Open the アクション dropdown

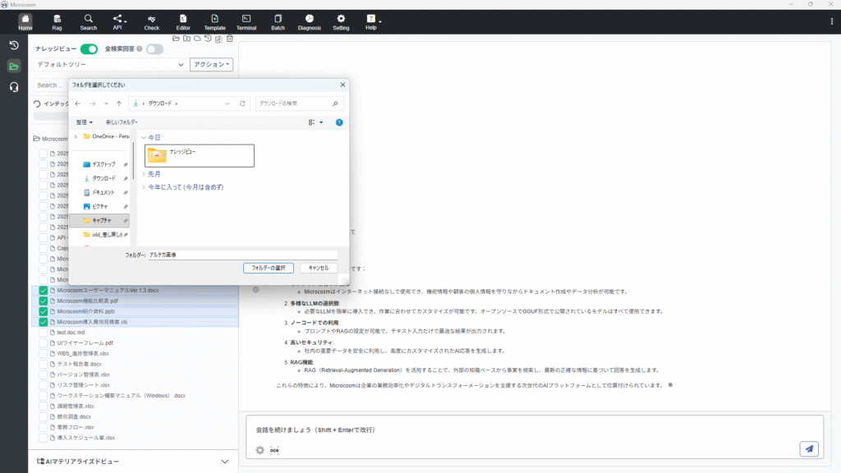[x=211, y=64]
